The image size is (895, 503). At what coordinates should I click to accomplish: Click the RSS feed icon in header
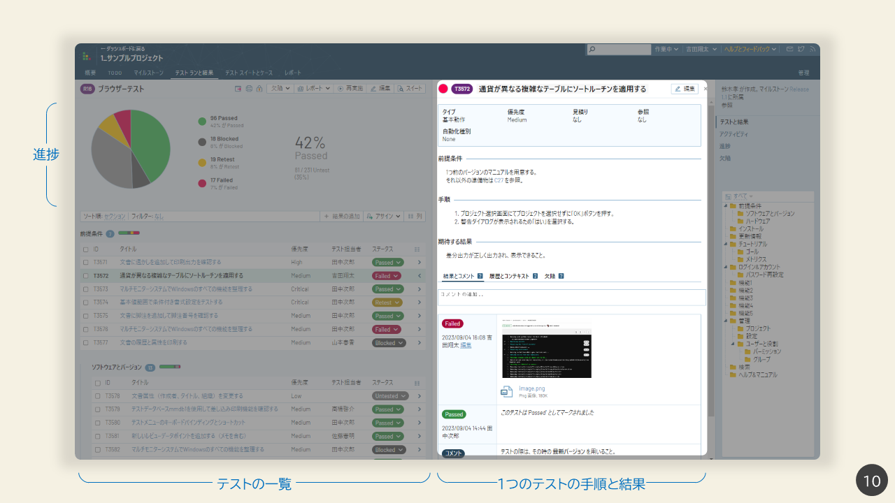[x=812, y=50]
